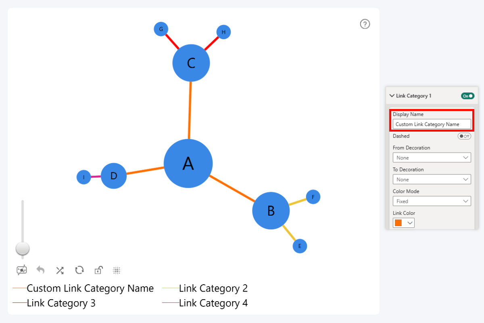Click the unlock node positions icon
484x323 pixels.
point(98,270)
